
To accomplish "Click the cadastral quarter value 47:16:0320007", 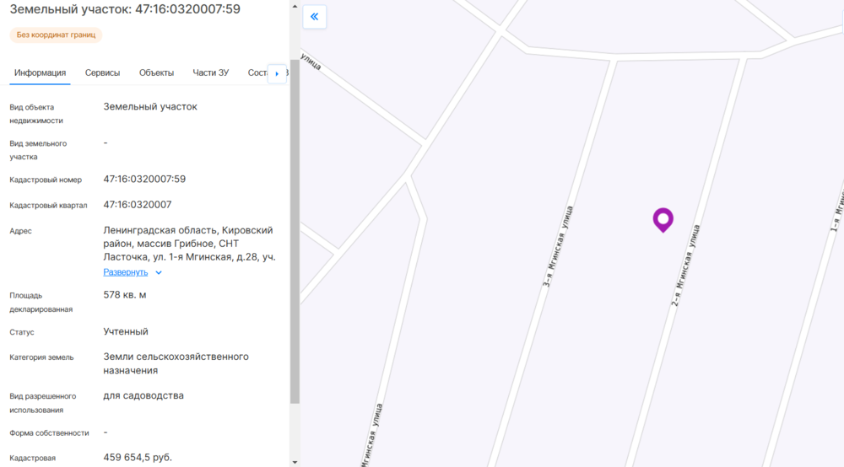I will pos(138,205).
